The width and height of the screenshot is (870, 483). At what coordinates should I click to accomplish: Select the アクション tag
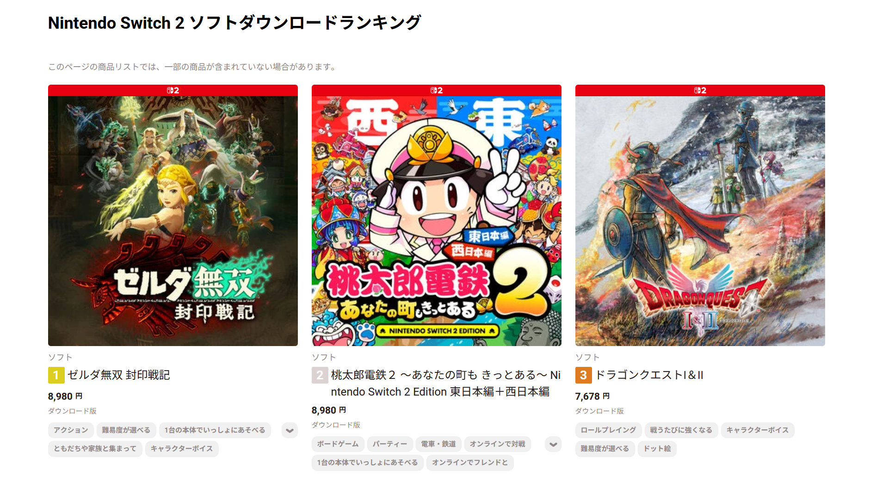pos(71,430)
